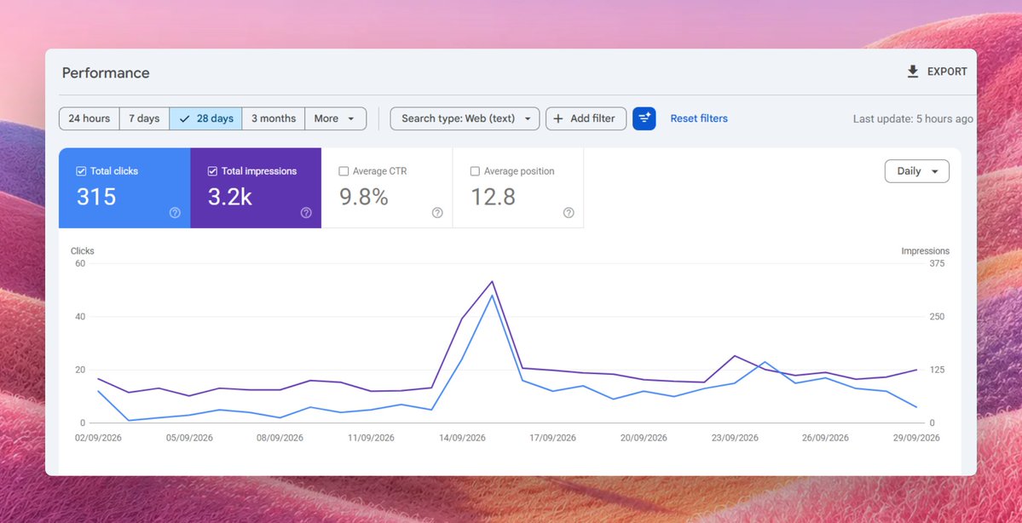Click the Last update: 5 hours ago text

click(x=913, y=119)
